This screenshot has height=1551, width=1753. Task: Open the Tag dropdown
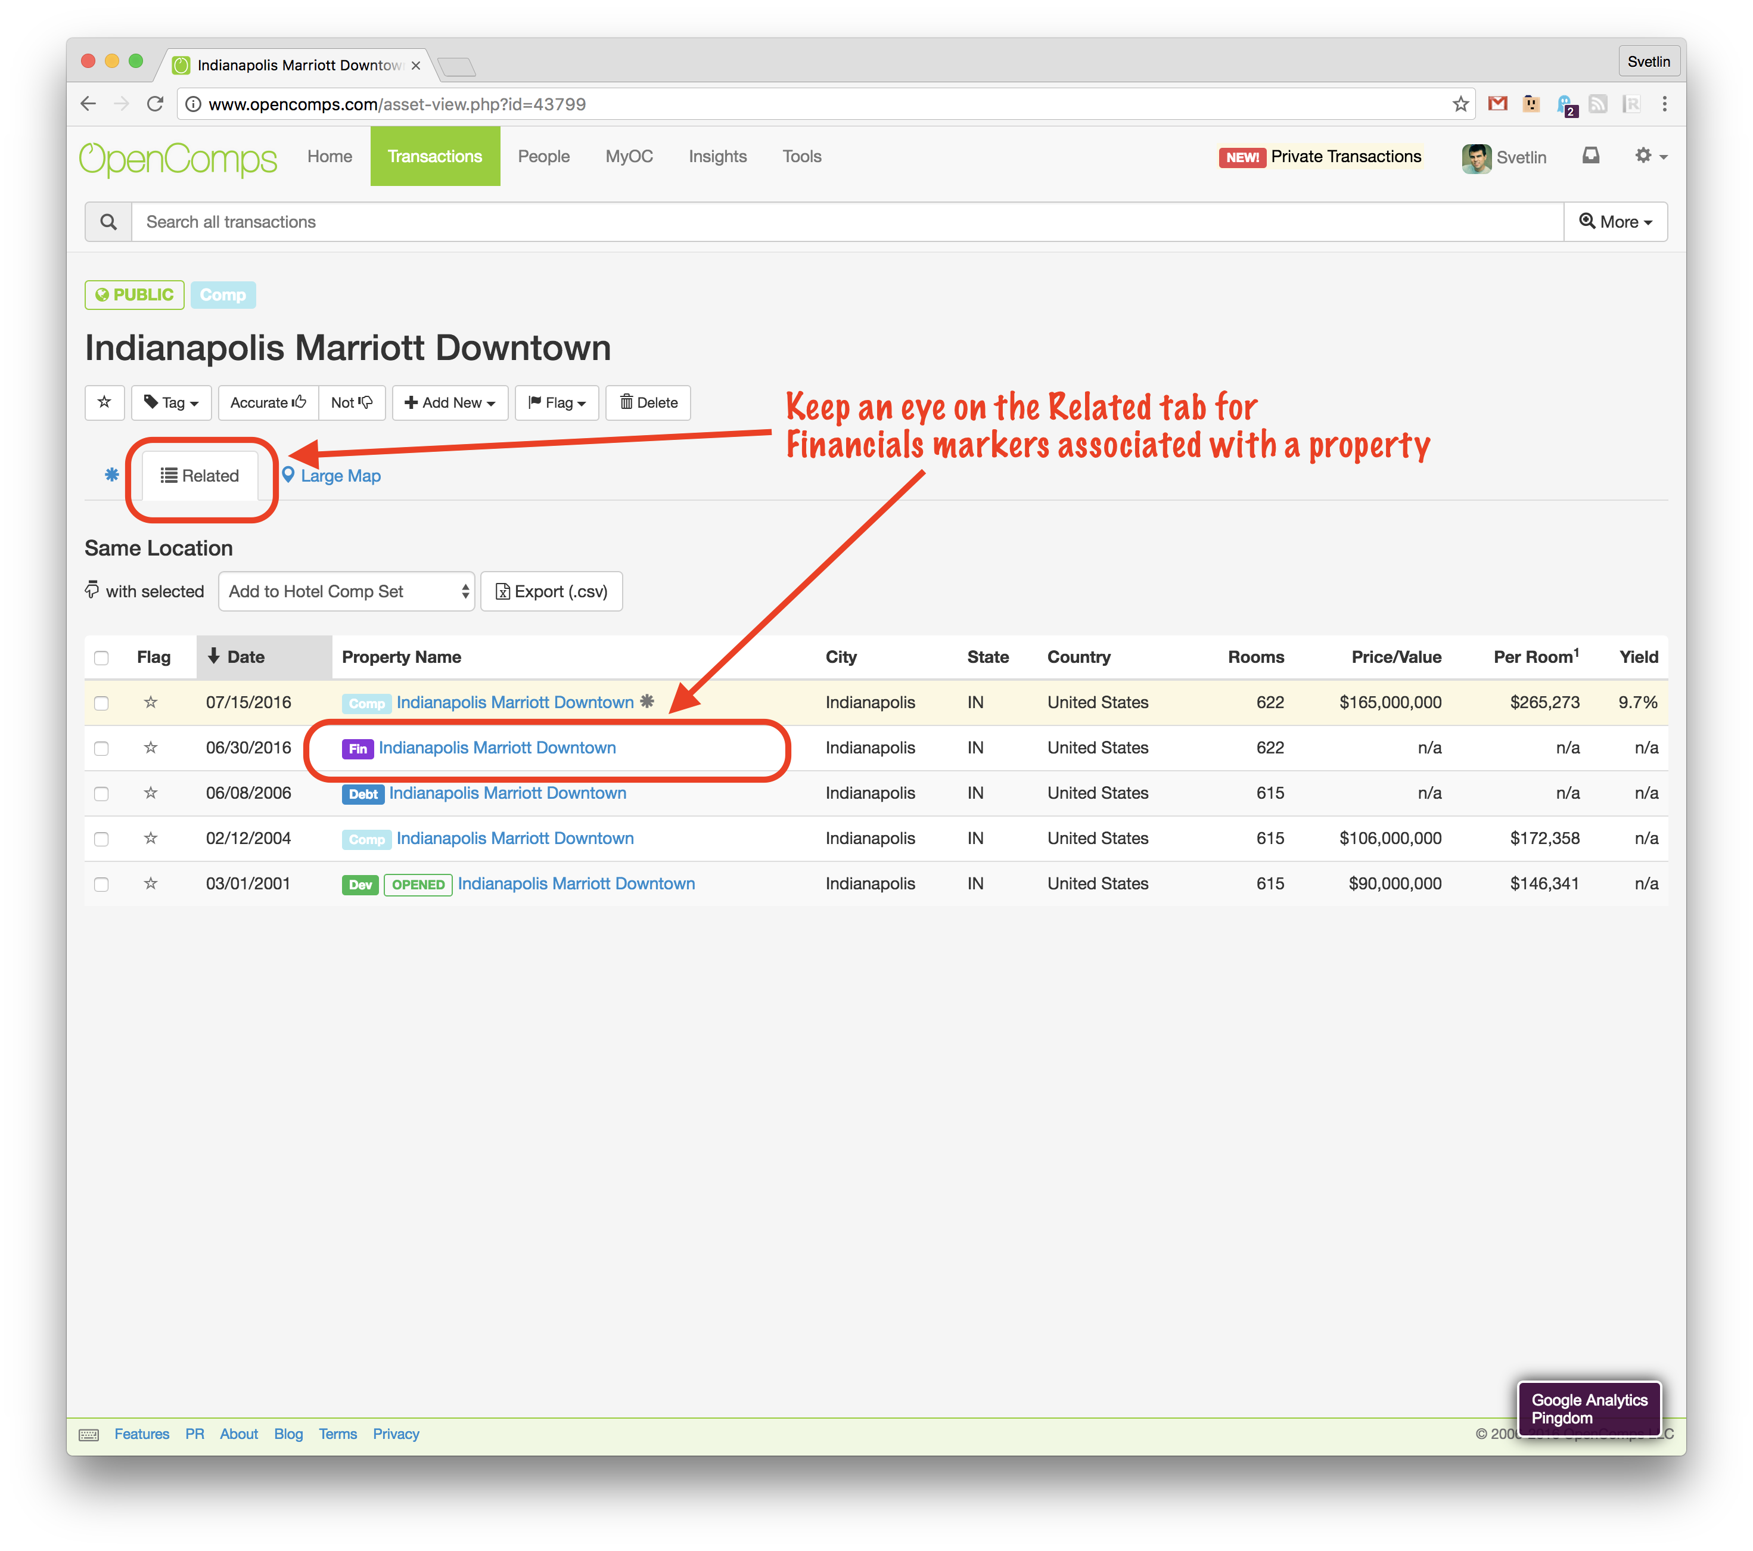[172, 402]
